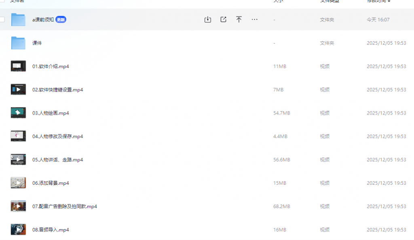Tick the checkbox beside a课前须知 folder
Image resolution: width=414 pixels, height=240 pixels.
tap(2, 19)
